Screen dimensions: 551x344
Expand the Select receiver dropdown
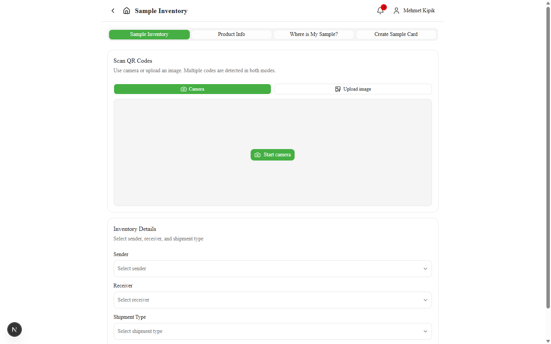pyautogui.click(x=273, y=300)
